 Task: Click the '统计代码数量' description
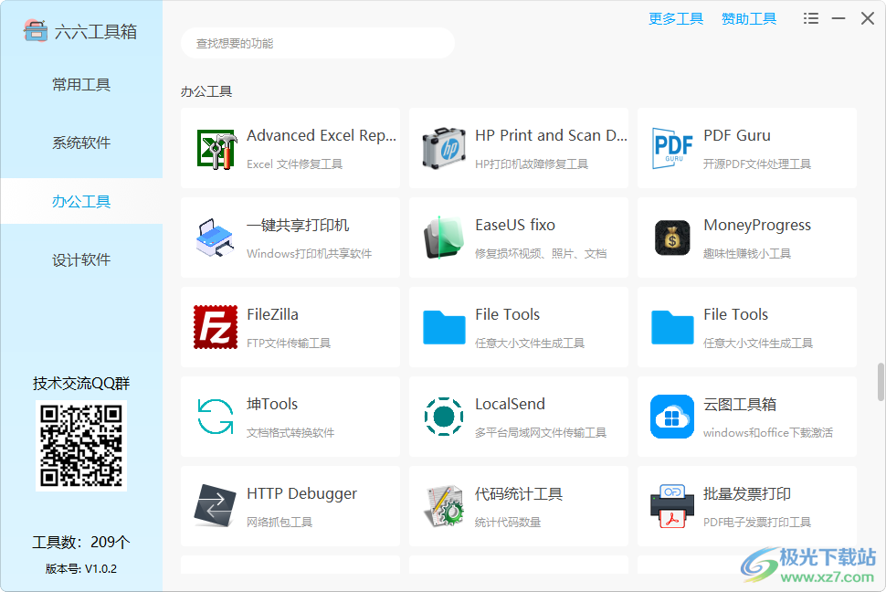(x=508, y=522)
